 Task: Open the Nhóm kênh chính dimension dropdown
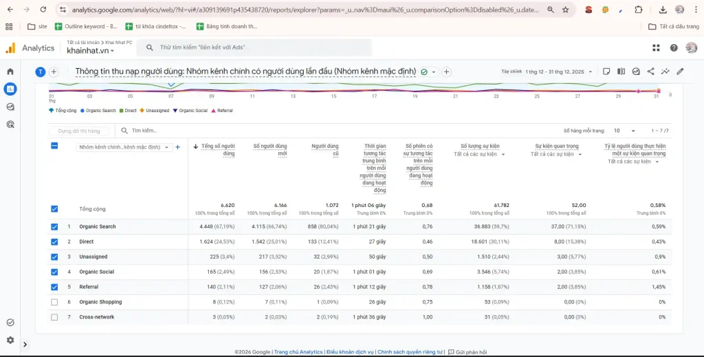click(x=124, y=147)
